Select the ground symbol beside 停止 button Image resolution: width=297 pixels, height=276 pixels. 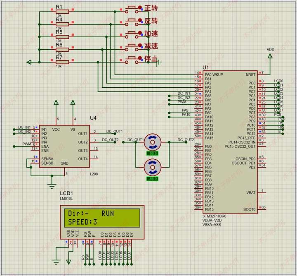tap(159, 62)
